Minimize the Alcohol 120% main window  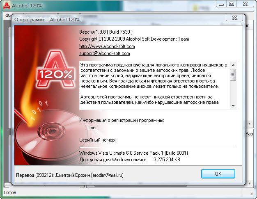pyautogui.click(x=221, y=4)
